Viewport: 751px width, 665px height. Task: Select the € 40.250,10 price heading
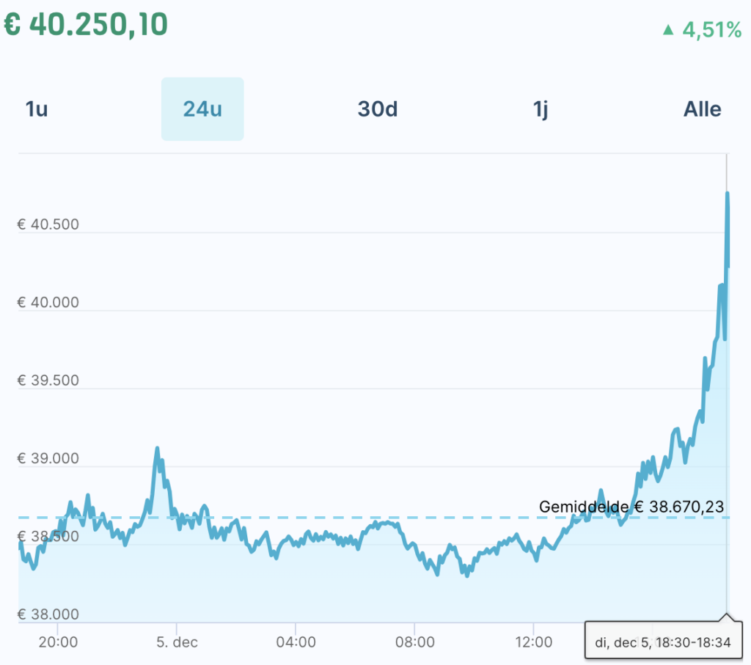(86, 24)
